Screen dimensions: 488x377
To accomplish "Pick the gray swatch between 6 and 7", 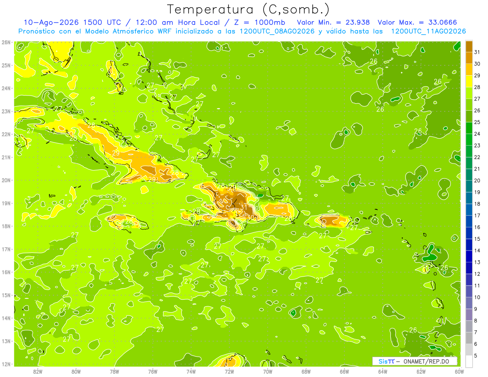I will coord(469,338).
